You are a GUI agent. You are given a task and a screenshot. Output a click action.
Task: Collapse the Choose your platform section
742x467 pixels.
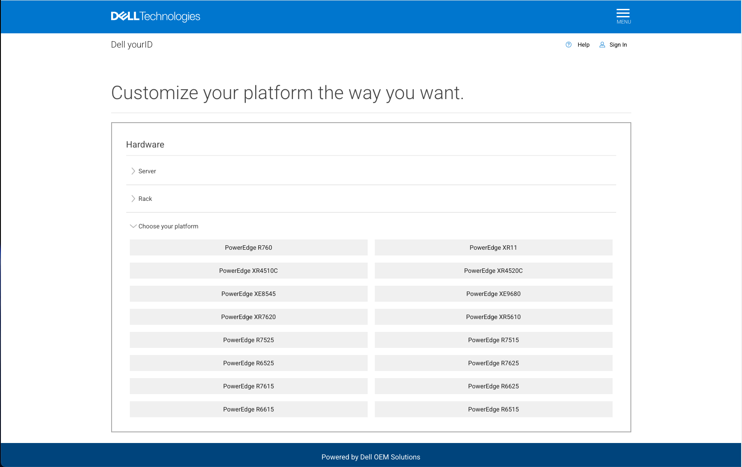[133, 226]
